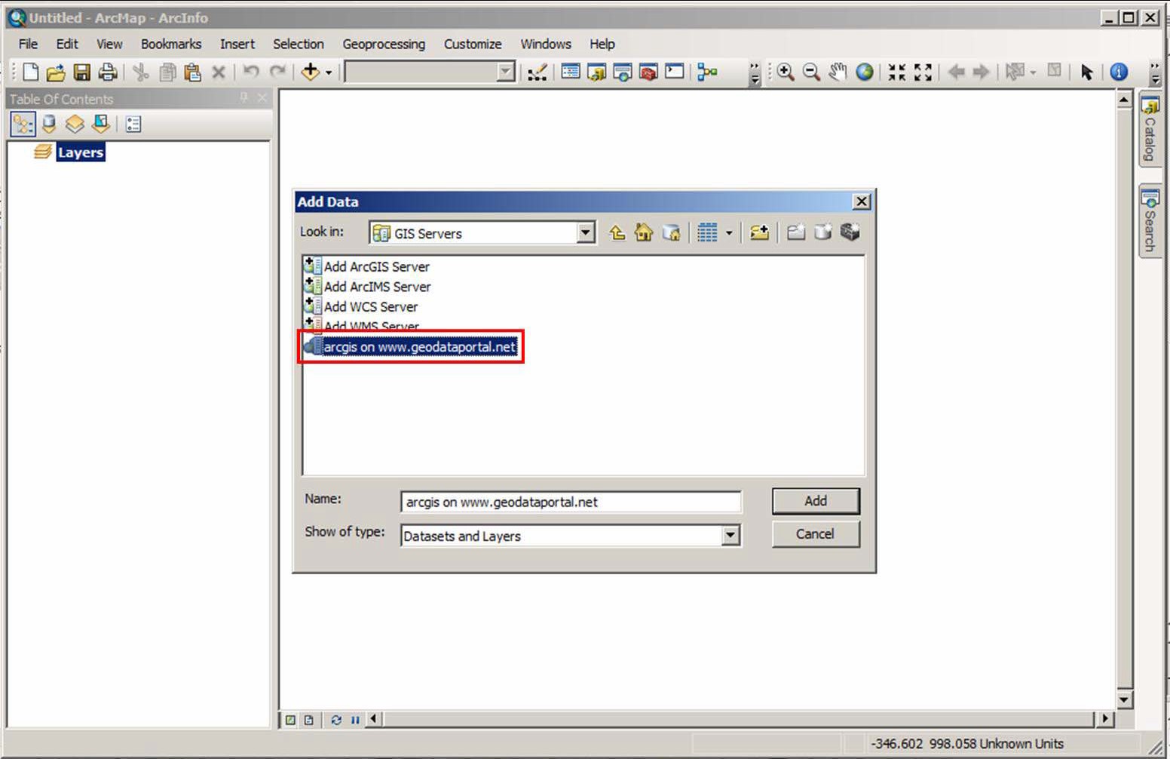Select the Select Elements arrow tool
Viewport: 1170px width, 759px height.
point(1086,72)
